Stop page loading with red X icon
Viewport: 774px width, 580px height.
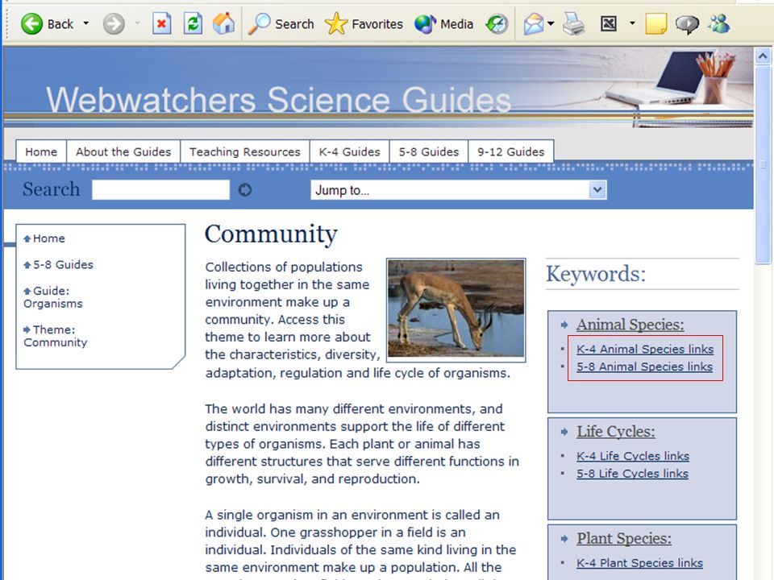[161, 23]
